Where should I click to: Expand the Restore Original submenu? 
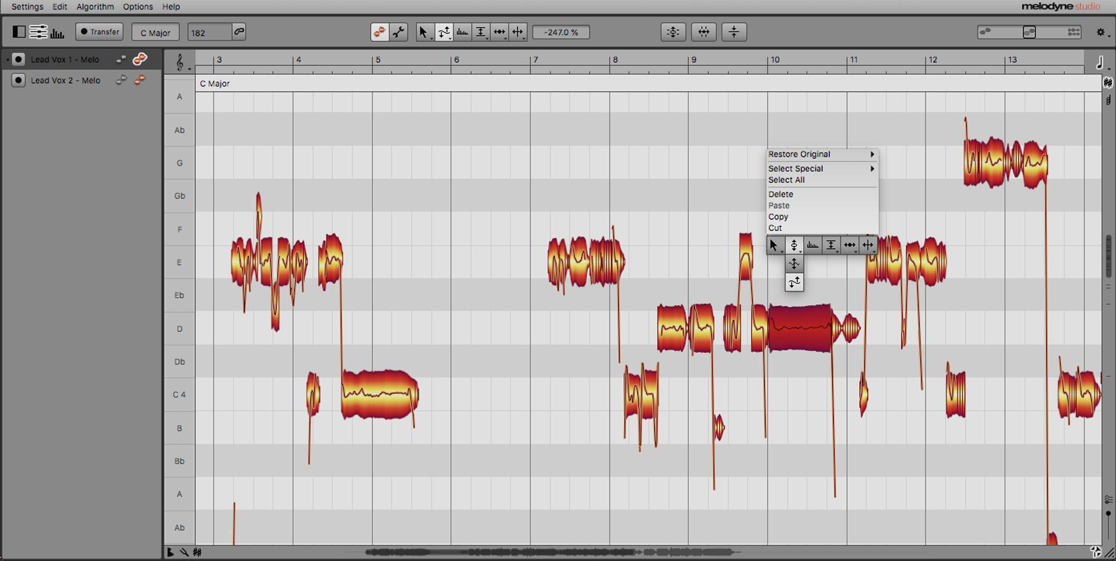click(x=821, y=154)
